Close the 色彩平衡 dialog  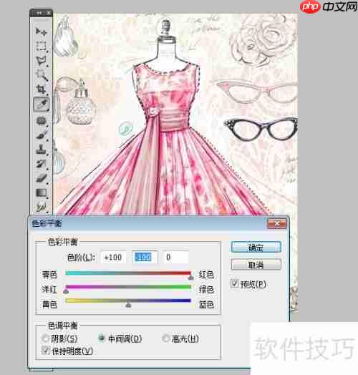click(x=277, y=223)
